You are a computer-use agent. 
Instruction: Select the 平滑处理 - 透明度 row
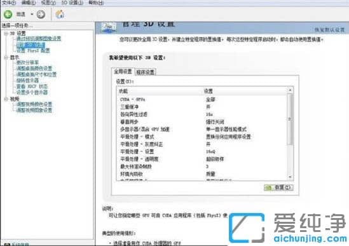pyautogui.click(x=202, y=159)
